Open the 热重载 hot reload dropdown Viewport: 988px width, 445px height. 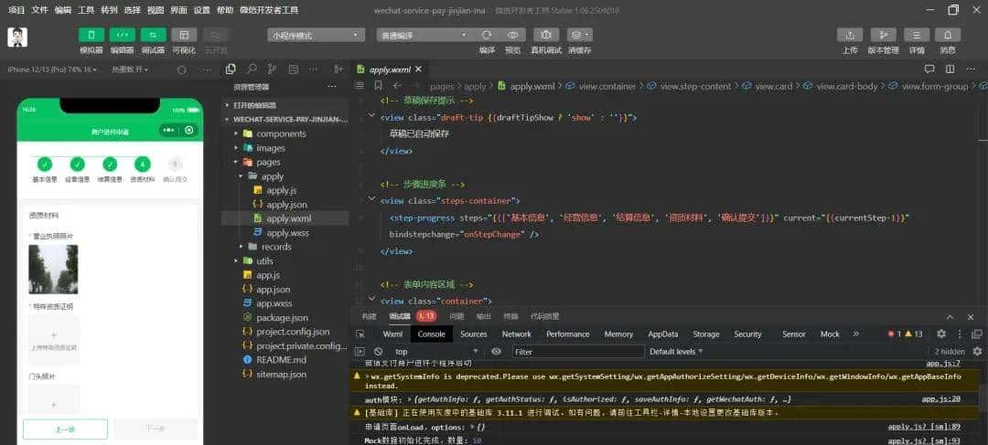click(x=131, y=69)
